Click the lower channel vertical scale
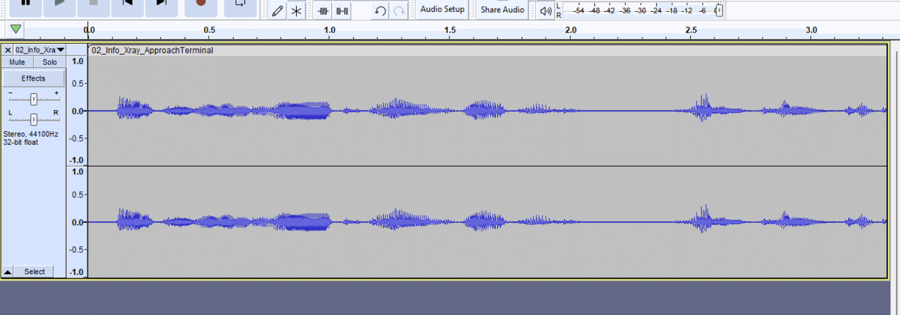Viewport: 900px width, 315px height. (77, 222)
